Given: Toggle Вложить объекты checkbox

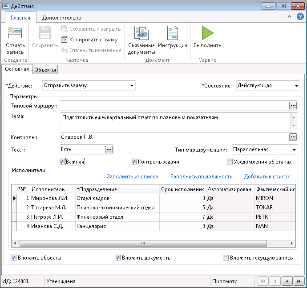Looking at the screenshot, I should 13,258.
